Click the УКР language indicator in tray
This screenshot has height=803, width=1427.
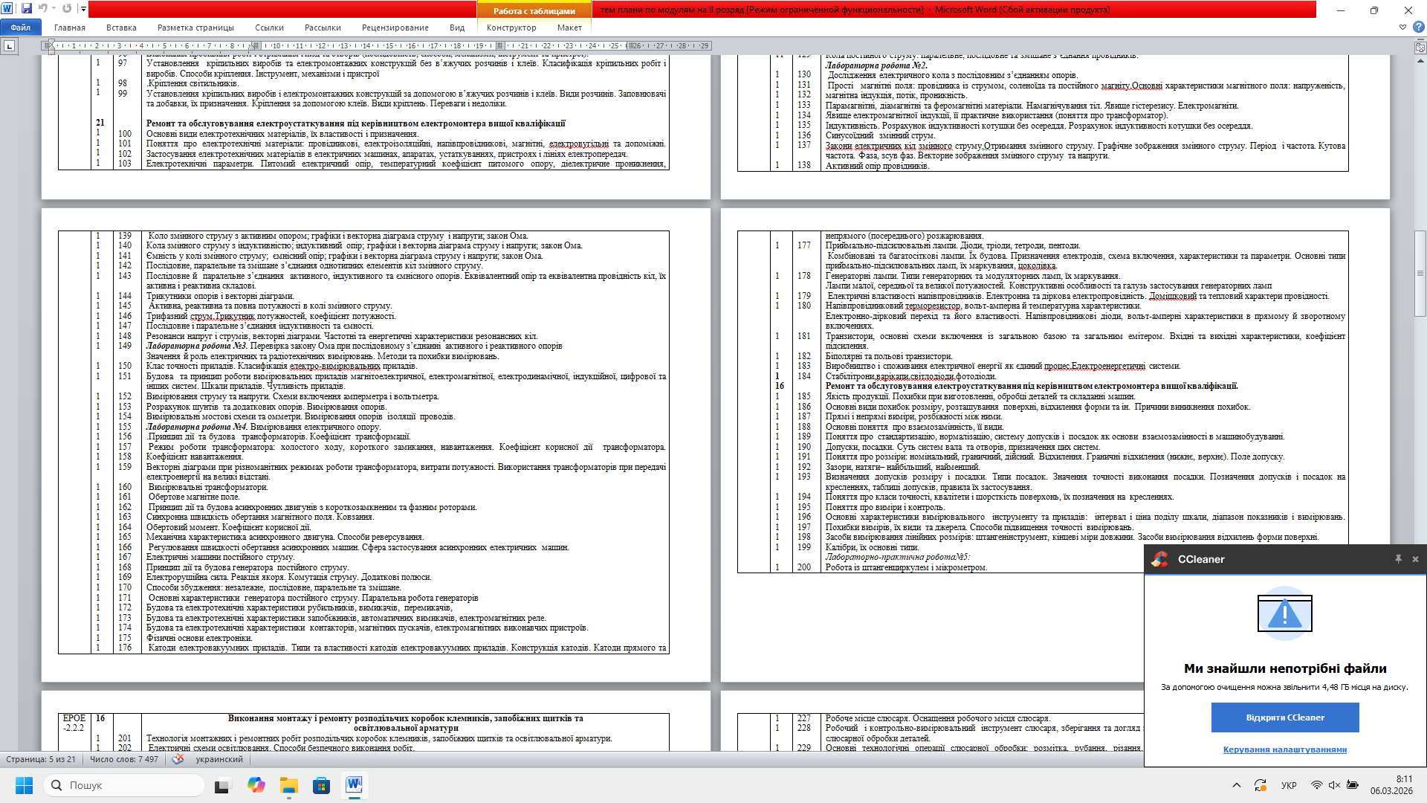[x=1289, y=785]
